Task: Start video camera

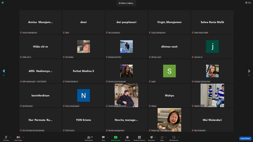Action: 18,138
